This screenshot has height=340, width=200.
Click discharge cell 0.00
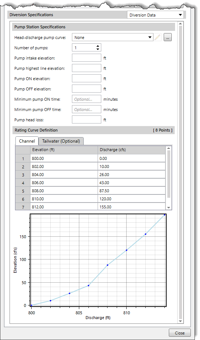tap(131, 158)
